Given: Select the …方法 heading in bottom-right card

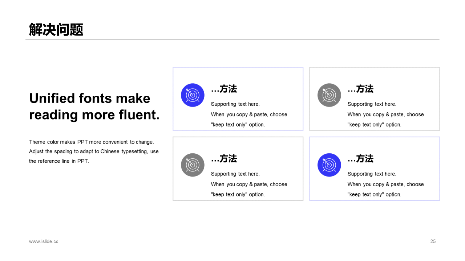Looking at the screenshot, I should [x=361, y=159].
